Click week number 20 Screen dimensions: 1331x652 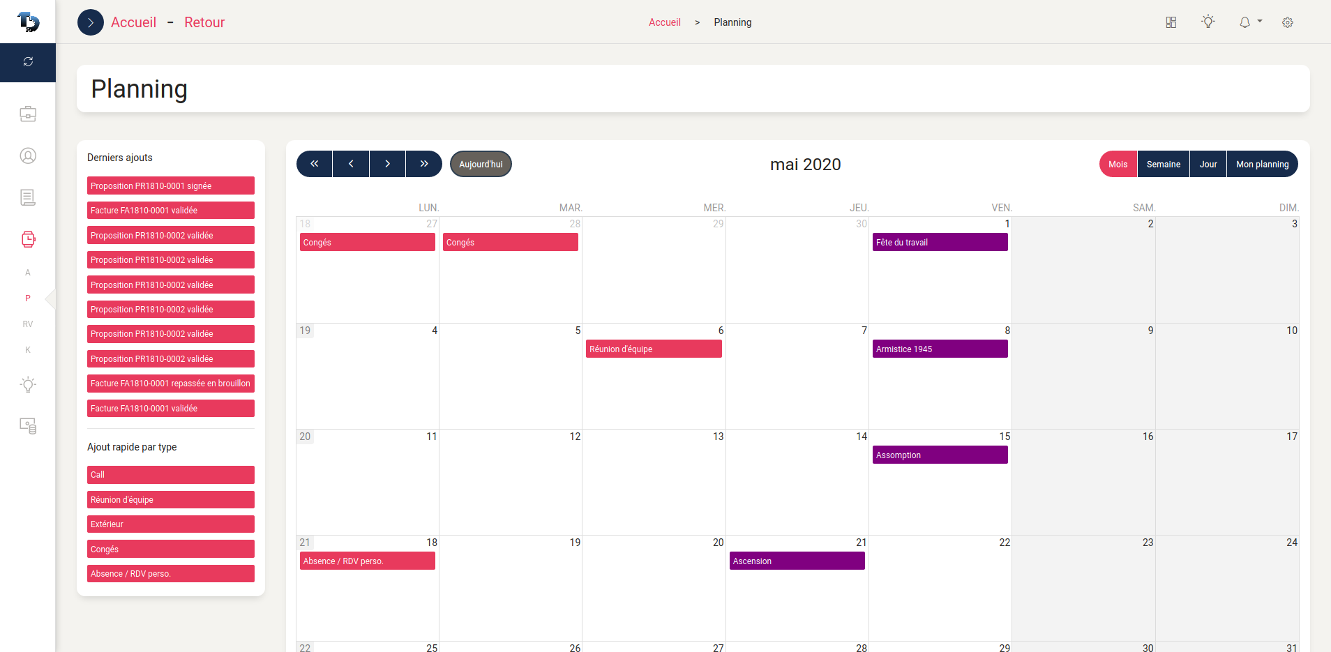[305, 437]
